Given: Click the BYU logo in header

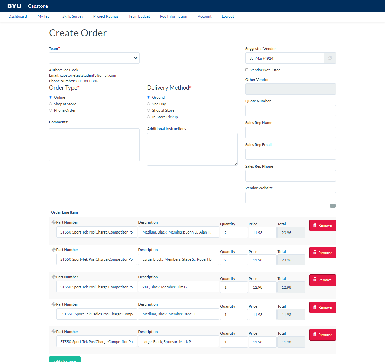Looking at the screenshot, I should [14, 6].
